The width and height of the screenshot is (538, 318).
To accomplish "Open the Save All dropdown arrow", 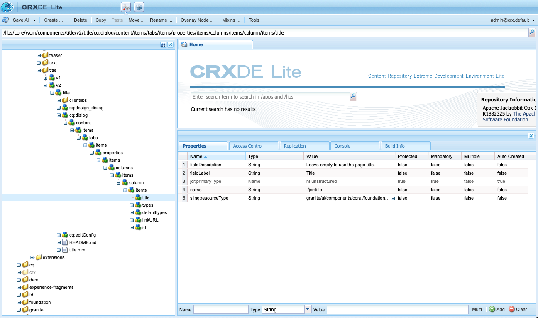I will point(34,20).
